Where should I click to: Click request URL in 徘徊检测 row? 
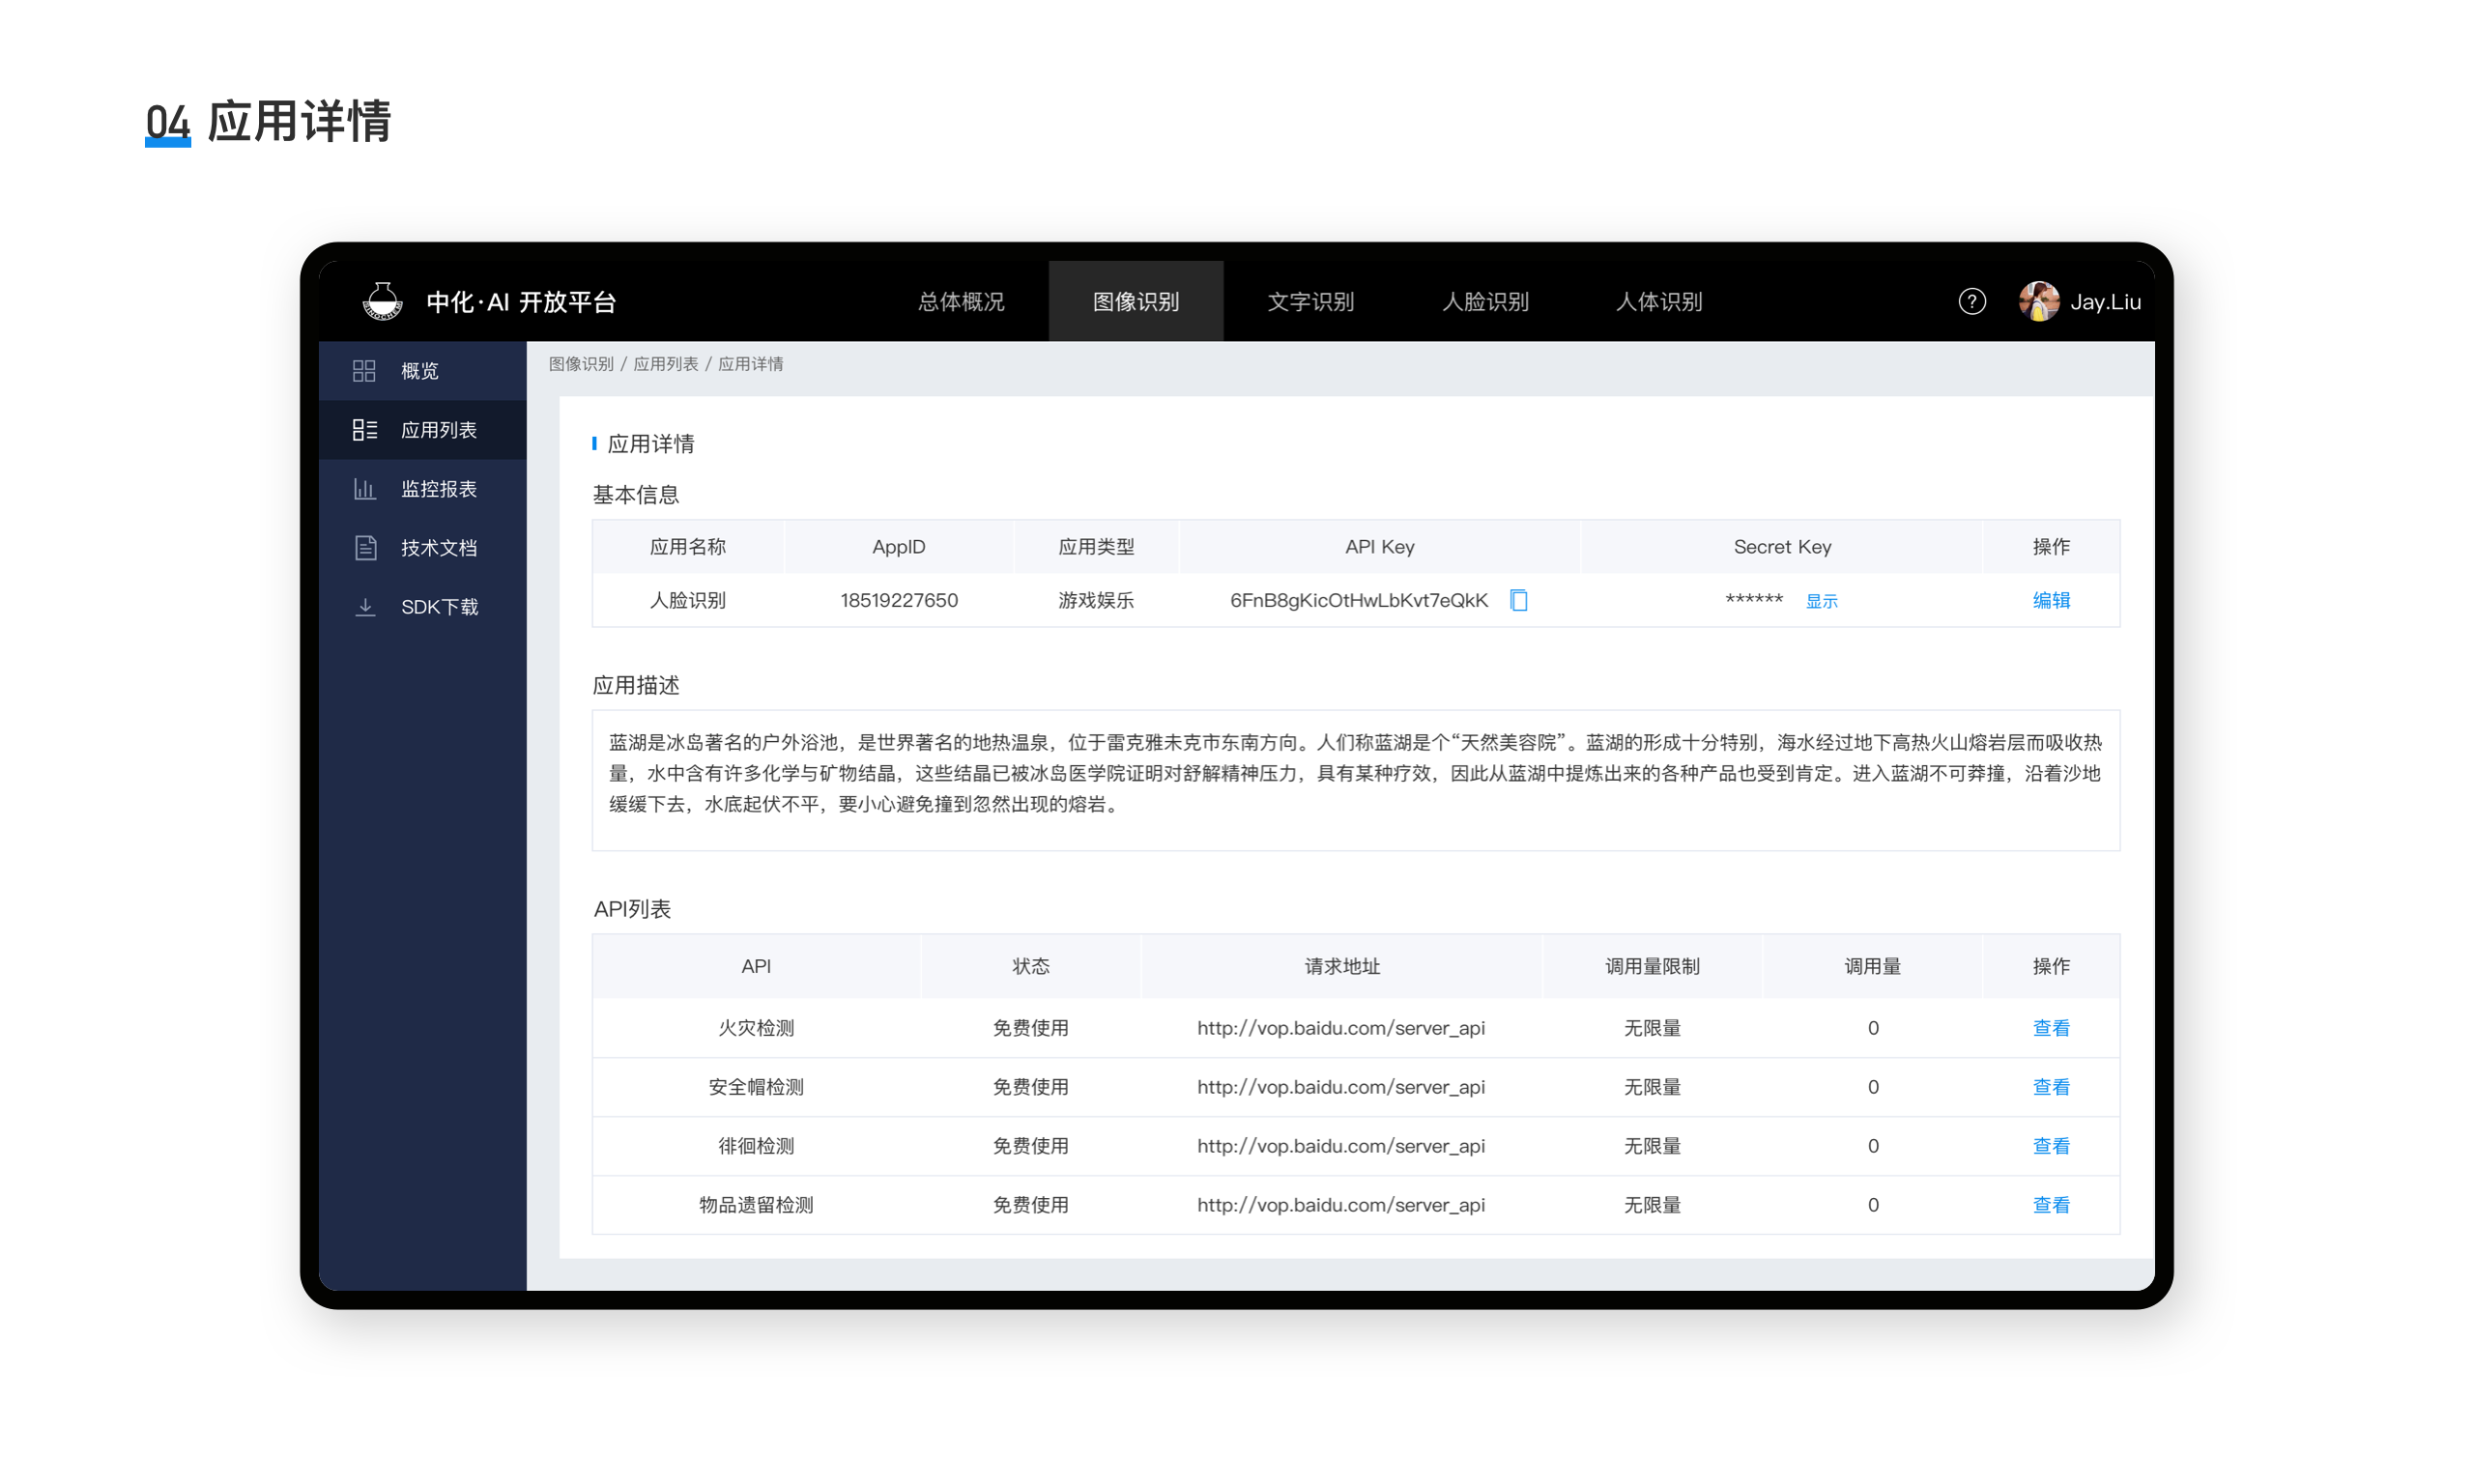tap(1341, 1146)
